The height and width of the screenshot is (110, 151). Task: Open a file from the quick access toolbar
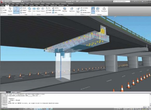click(24, 1)
